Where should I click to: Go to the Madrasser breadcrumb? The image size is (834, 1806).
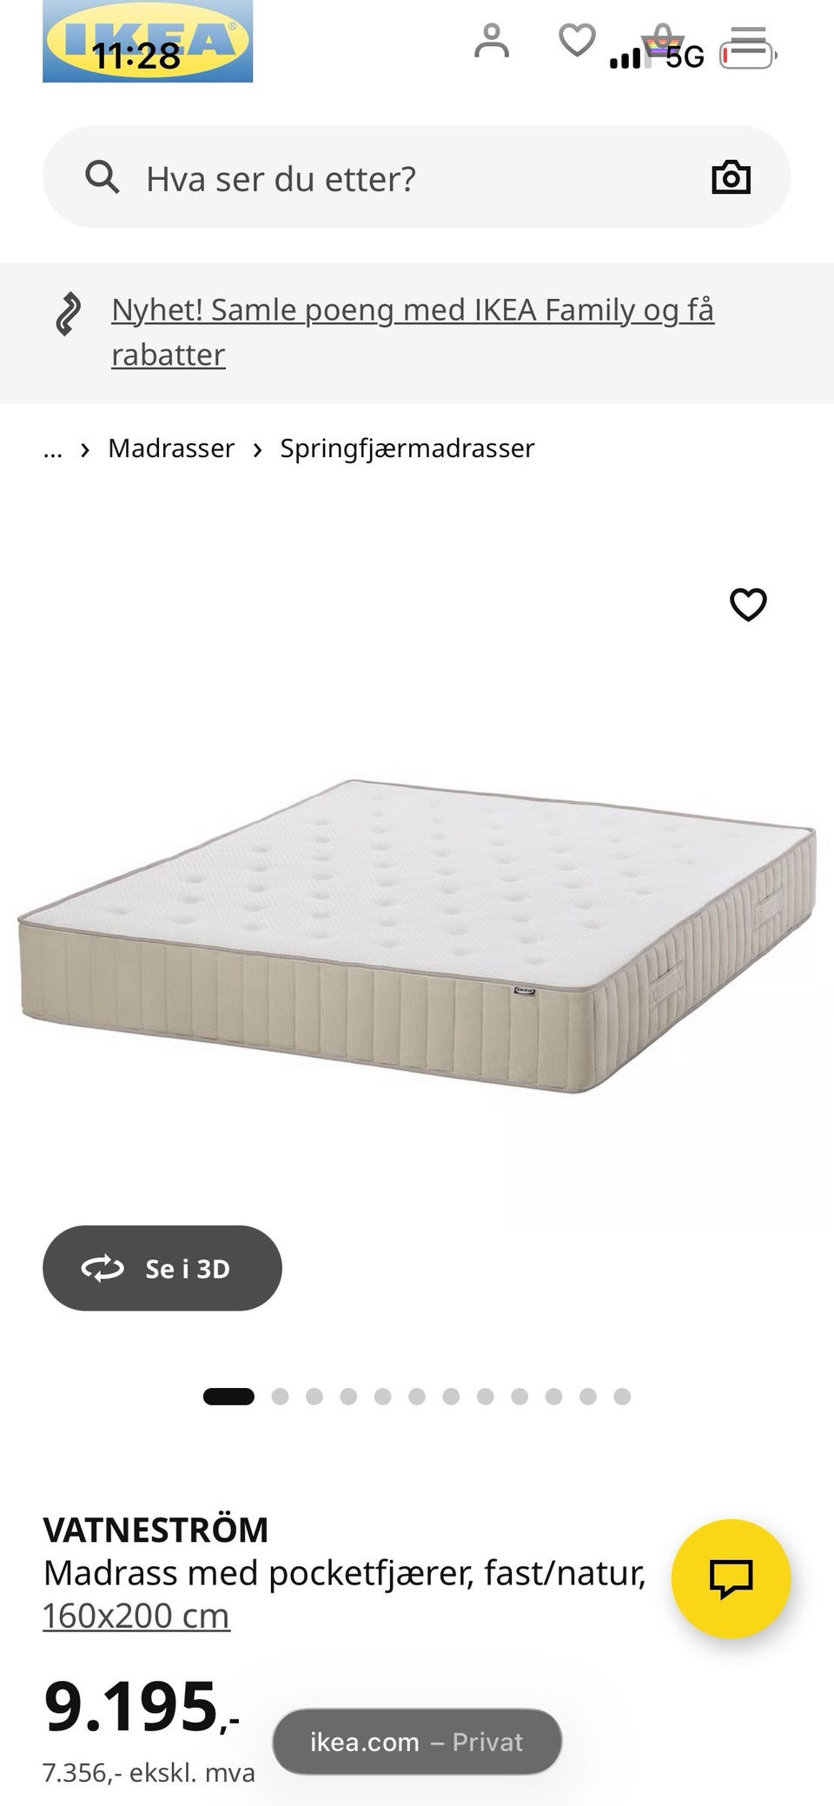coord(171,448)
